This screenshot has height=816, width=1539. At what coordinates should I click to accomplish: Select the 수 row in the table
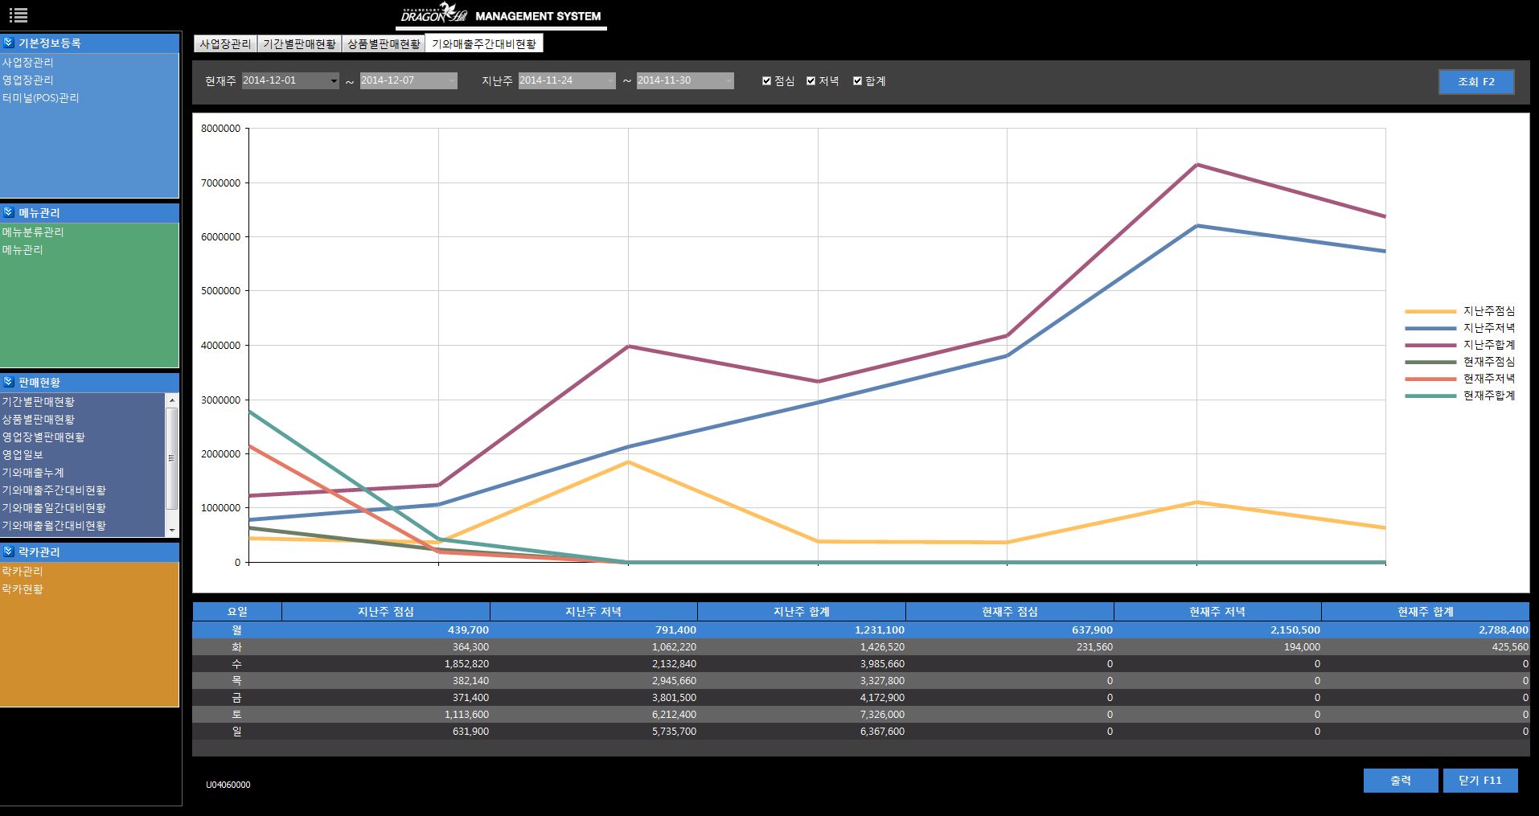pos(236,664)
